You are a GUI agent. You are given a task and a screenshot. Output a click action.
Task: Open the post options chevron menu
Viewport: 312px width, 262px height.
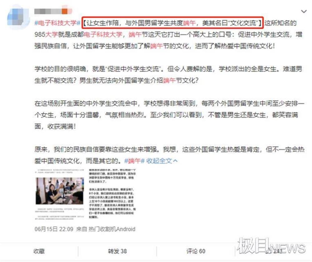coord(304,12)
